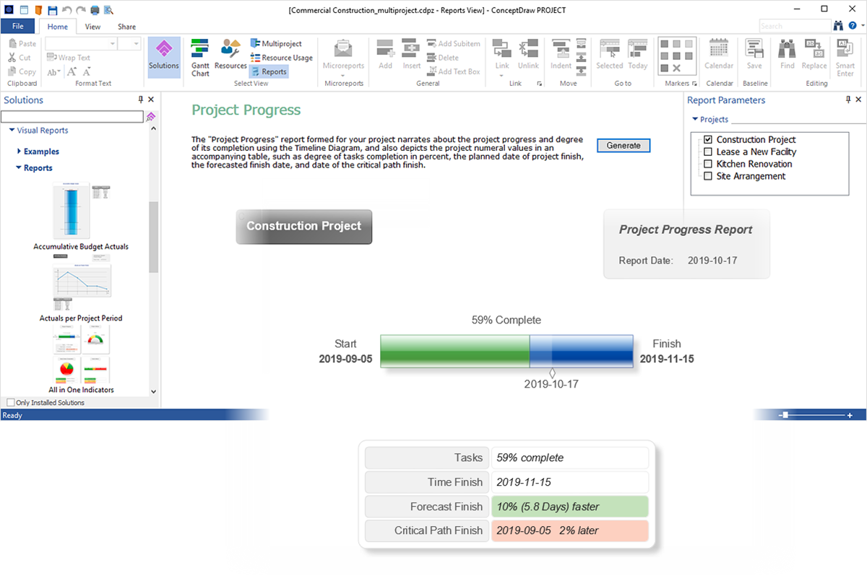Image resolution: width=867 pixels, height=576 pixels.
Task: Open the Solutions panel button in ribbon
Action: 164,56
